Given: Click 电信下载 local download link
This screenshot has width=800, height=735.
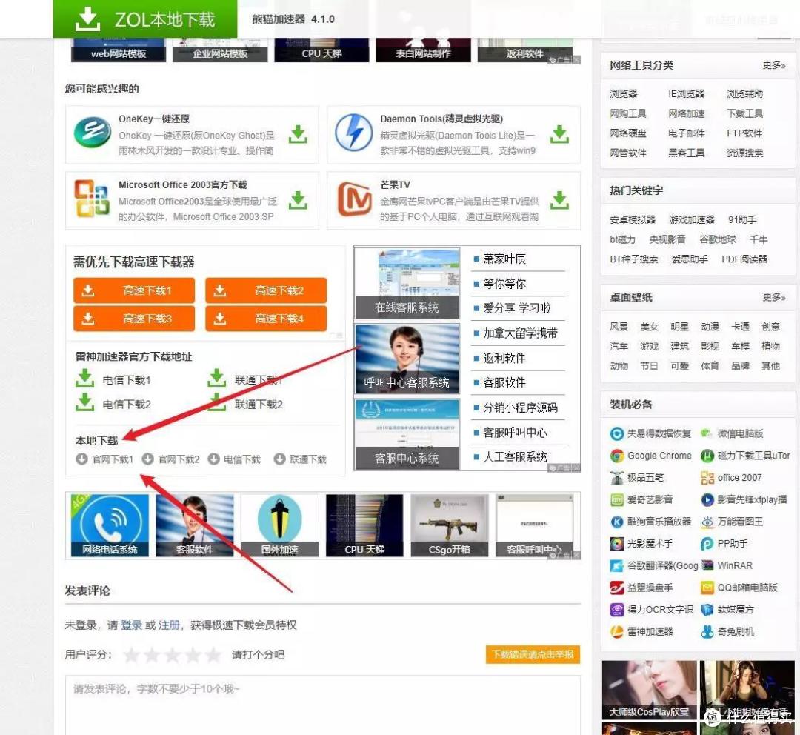Looking at the screenshot, I should 234,459.
